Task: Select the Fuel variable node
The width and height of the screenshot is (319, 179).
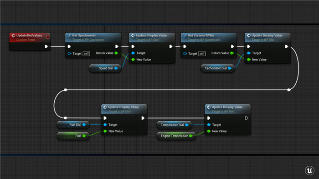Action: (x=73, y=136)
